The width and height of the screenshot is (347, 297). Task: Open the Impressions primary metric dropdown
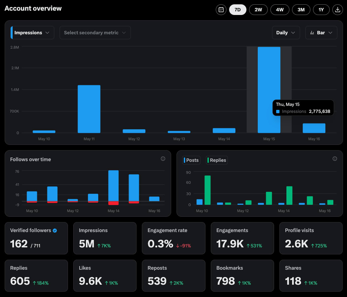(32, 33)
